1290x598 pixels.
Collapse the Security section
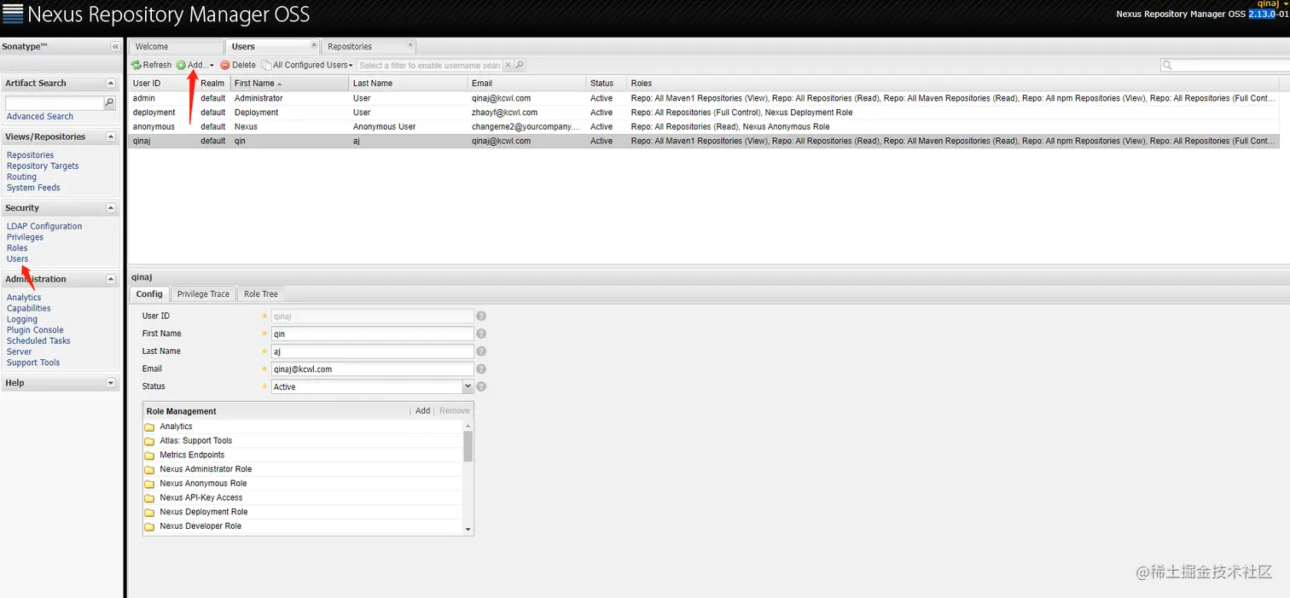(110, 208)
